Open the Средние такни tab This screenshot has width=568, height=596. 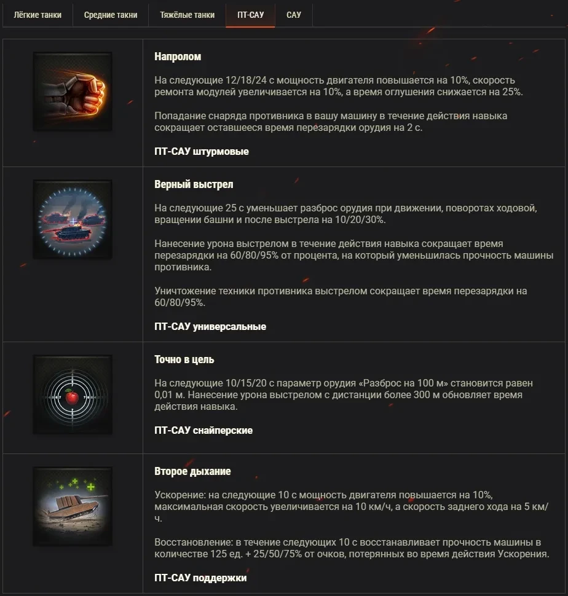click(x=111, y=15)
